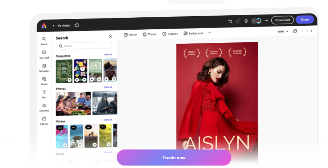
Task: Select the 14 s hikers video thumbnail
Action: click(91, 136)
